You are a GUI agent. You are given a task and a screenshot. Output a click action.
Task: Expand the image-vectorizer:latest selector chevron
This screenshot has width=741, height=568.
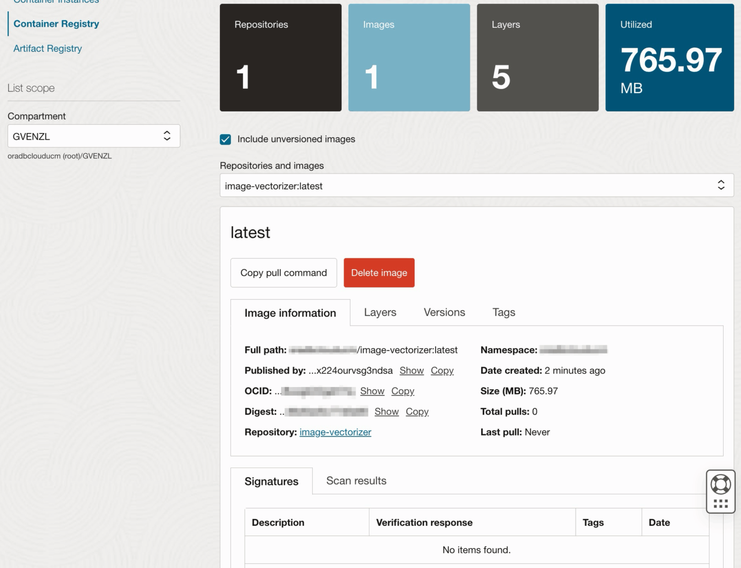pyautogui.click(x=721, y=185)
